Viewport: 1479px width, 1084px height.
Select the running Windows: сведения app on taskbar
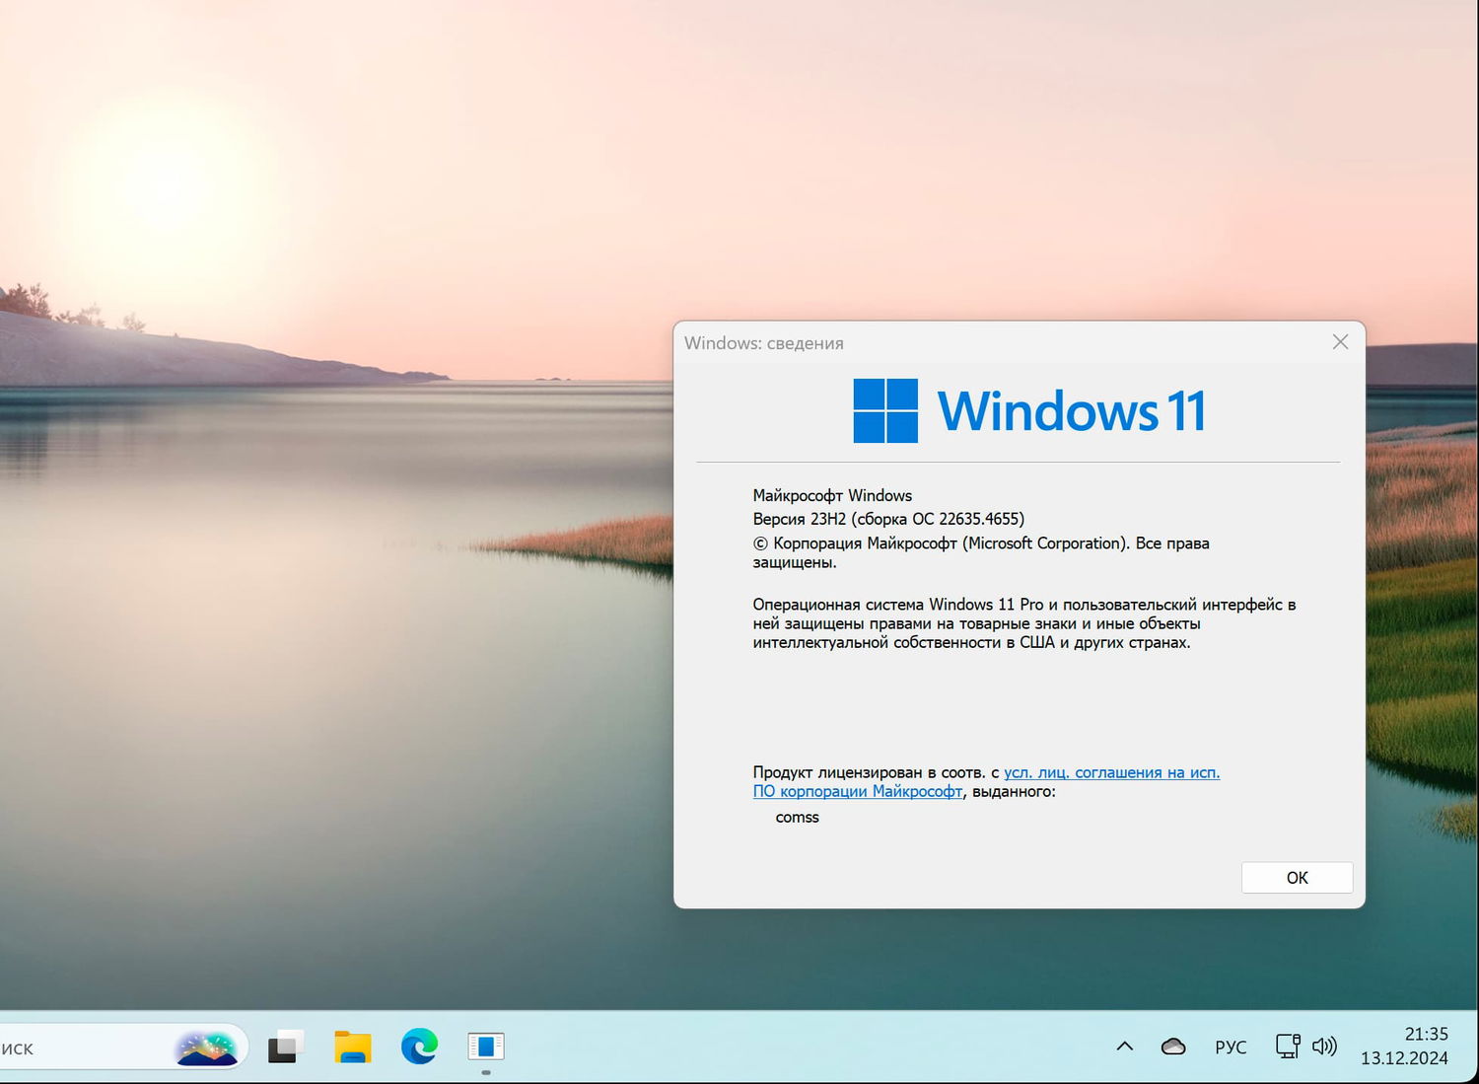pos(486,1048)
